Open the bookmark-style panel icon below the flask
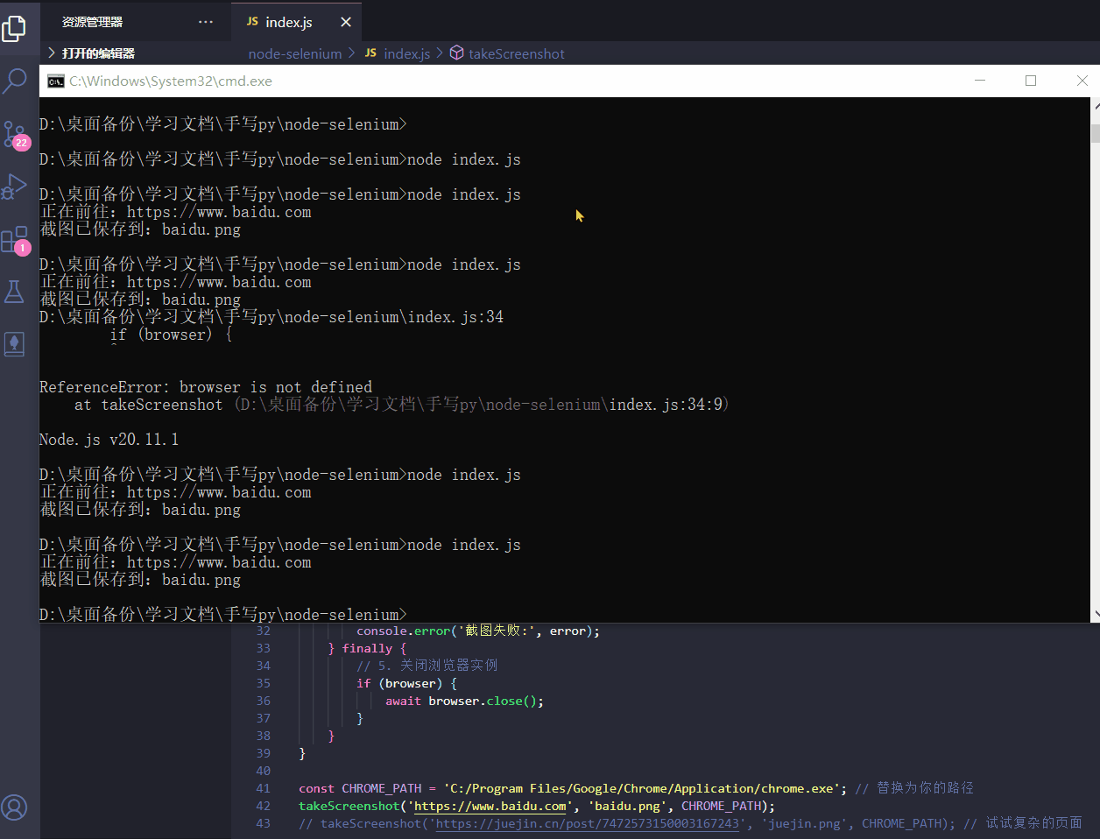The image size is (1100, 839). pos(14,344)
